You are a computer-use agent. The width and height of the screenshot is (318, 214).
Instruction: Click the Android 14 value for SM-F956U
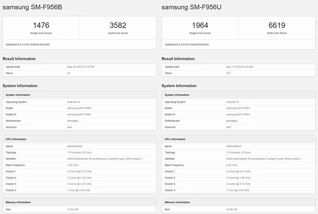click(233, 102)
